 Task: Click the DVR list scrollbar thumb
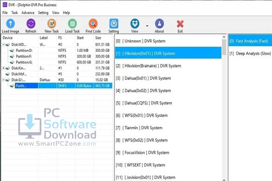(x=224, y=47)
